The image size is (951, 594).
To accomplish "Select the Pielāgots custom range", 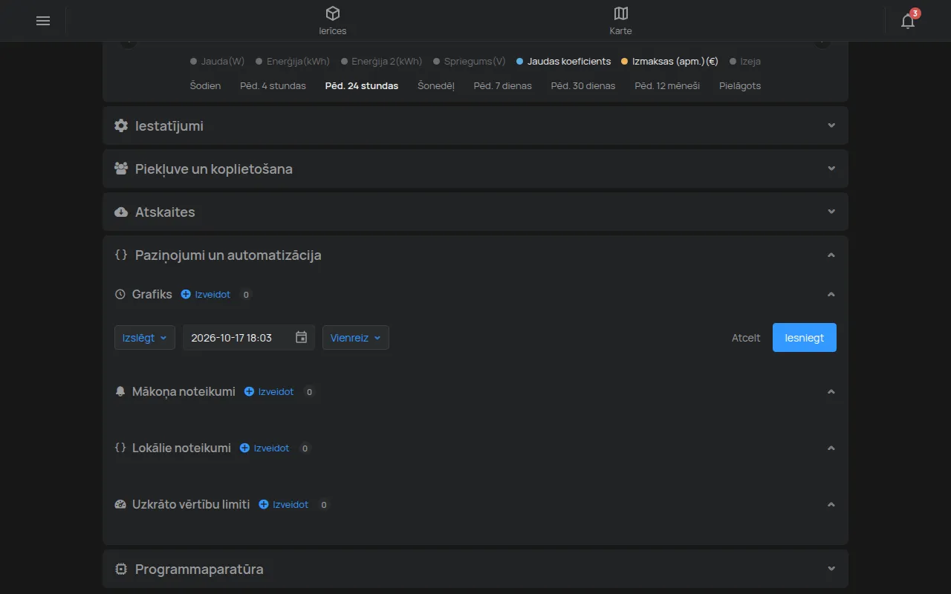I will tap(740, 85).
